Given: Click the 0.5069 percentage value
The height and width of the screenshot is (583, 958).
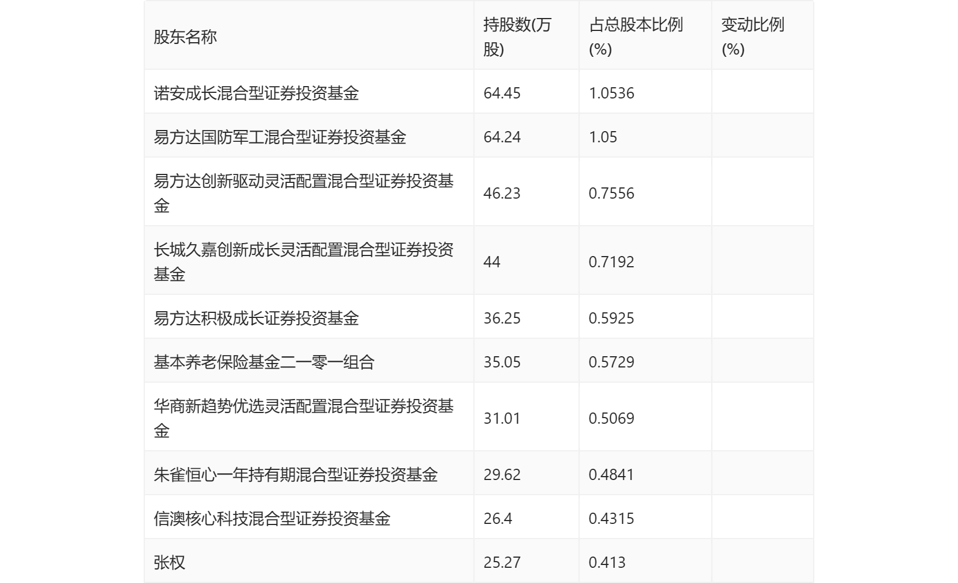Looking at the screenshot, I should [x=611, y=418].
